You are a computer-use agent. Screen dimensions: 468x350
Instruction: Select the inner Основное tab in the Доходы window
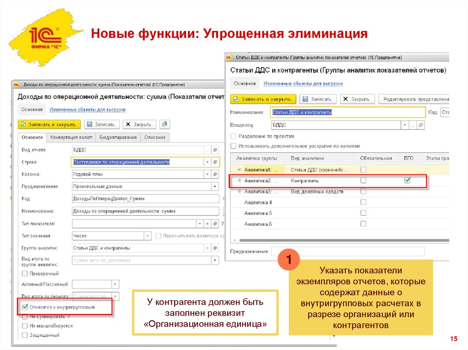(32, 137)
